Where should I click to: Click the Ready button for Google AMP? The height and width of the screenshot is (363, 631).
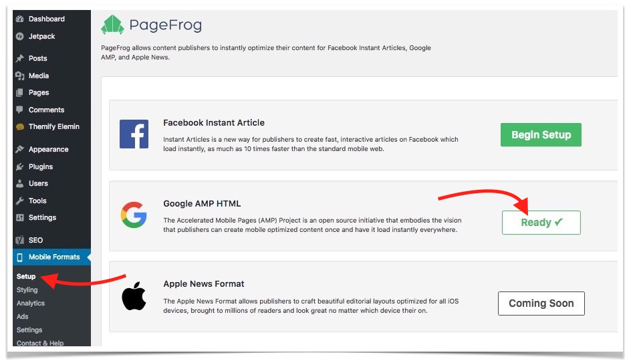click(x=541, y=223)
